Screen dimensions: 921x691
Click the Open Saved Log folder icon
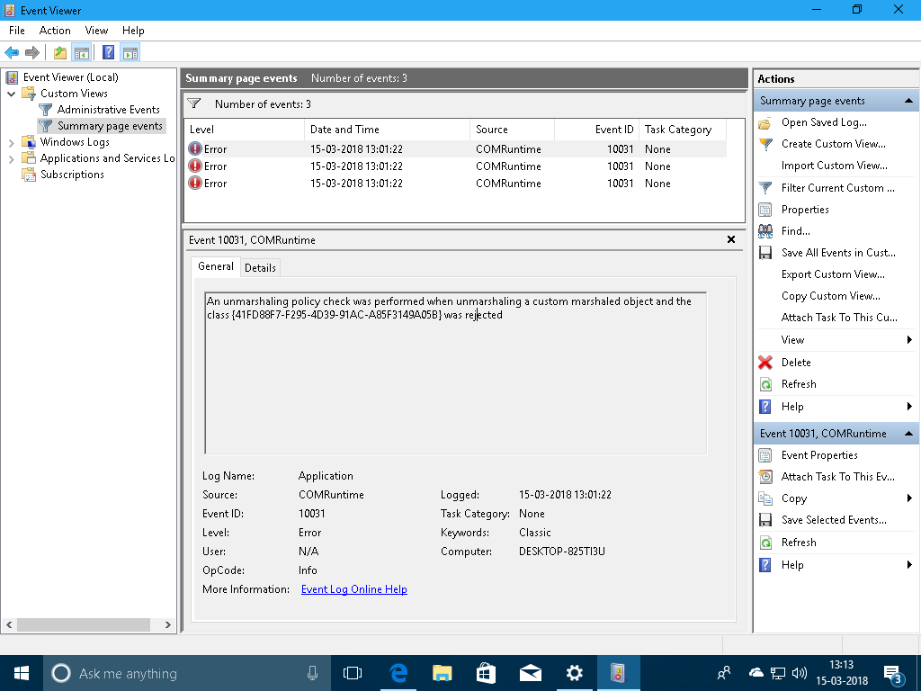[x=765, y=122]
